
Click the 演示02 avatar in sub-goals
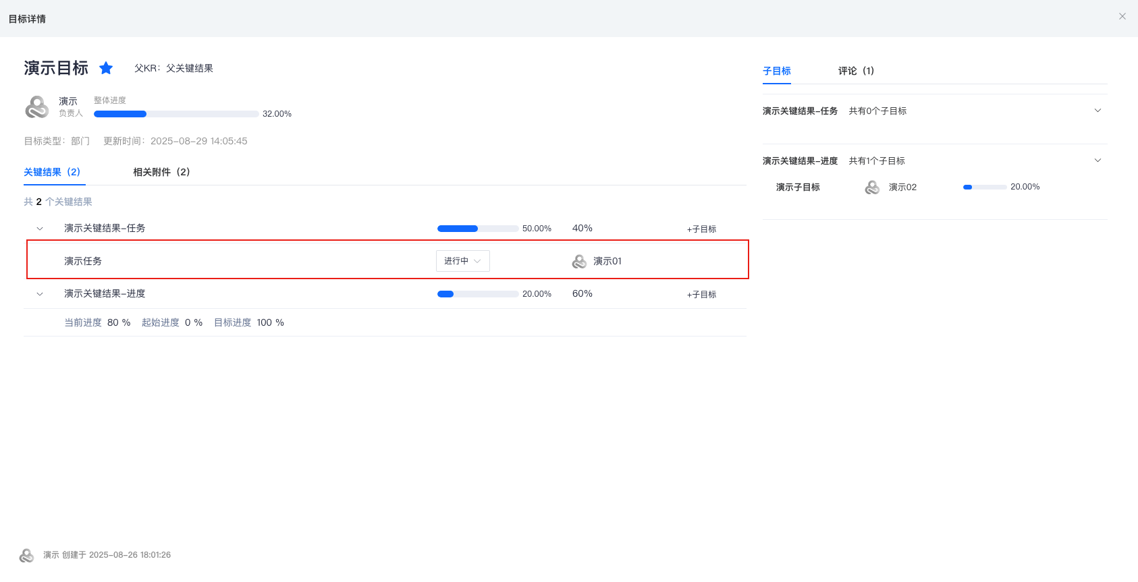pos(872,187)
